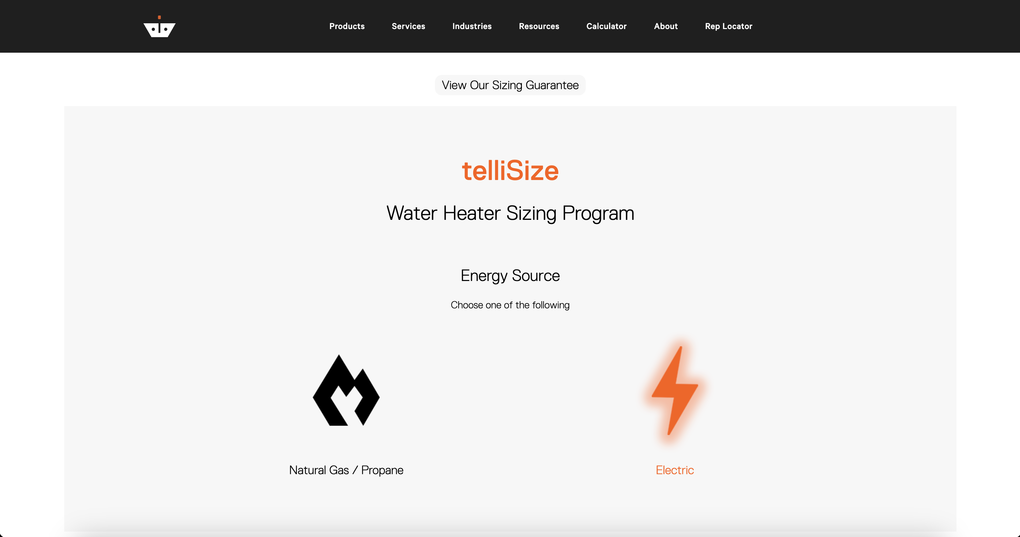Click the Energy Source heading
This screenshot has width=1020, height=537.
(510, 276)
